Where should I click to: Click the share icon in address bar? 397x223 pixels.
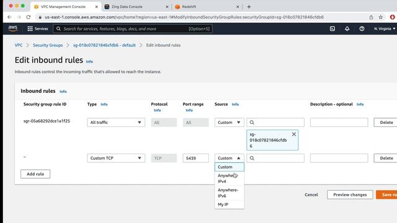[x=371, y=17]
